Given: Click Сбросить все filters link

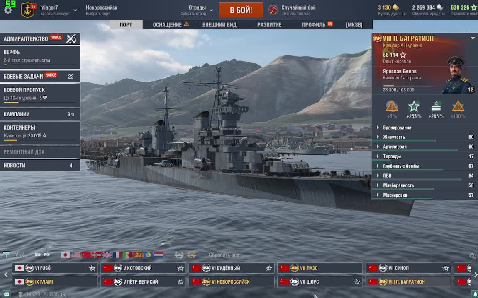Looking at the screenshot, I should tap(224, 255).
